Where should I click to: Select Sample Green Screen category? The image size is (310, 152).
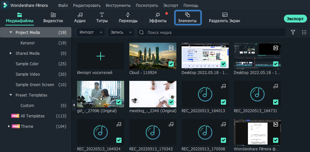tap(36, 85)
